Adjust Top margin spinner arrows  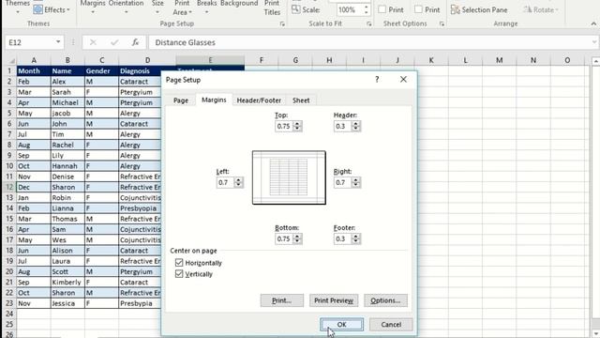tap(297, 126)
